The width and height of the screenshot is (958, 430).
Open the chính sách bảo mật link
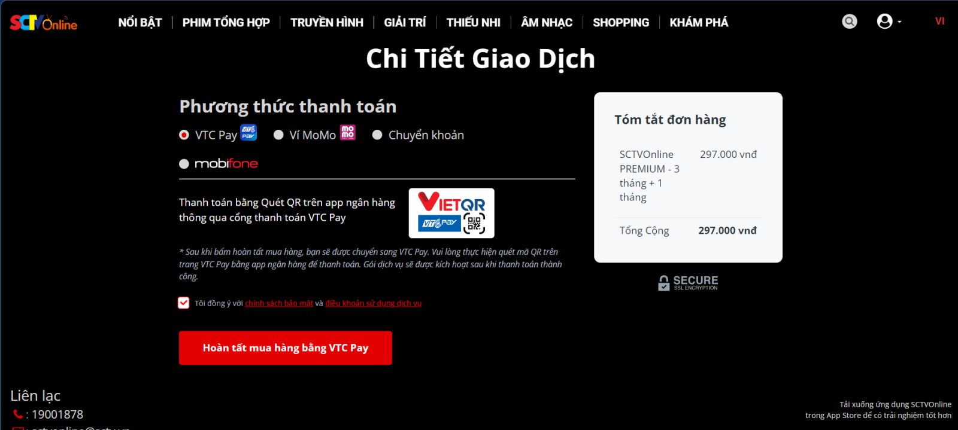pos(279,303)
